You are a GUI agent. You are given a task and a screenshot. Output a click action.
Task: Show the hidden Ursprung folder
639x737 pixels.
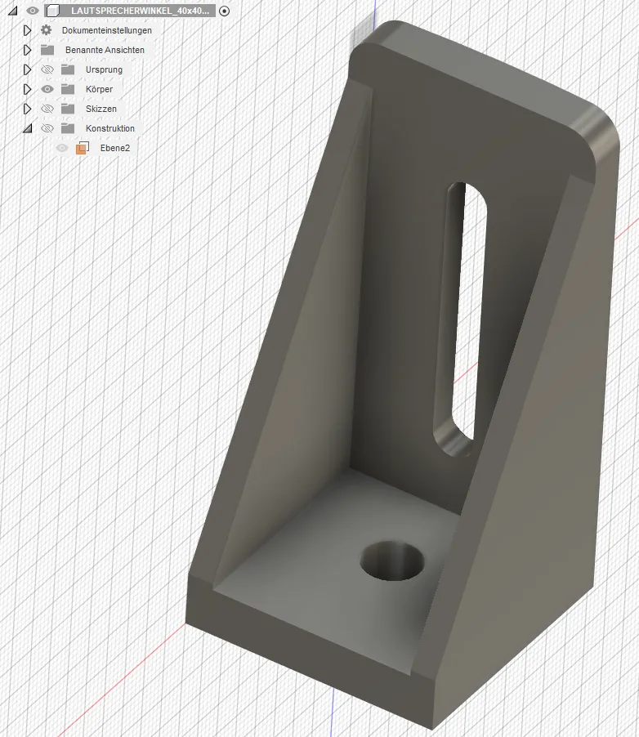pos(47,69)
